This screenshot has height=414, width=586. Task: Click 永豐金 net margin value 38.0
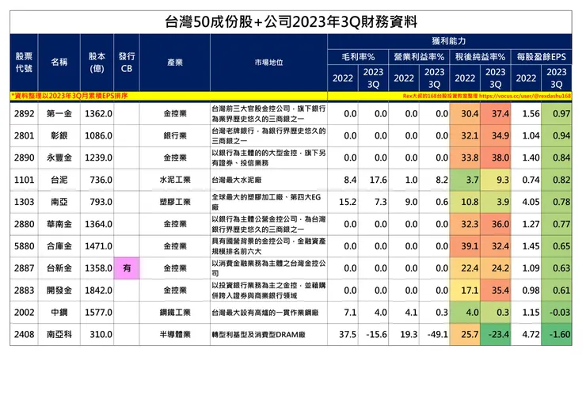(496, 158)
